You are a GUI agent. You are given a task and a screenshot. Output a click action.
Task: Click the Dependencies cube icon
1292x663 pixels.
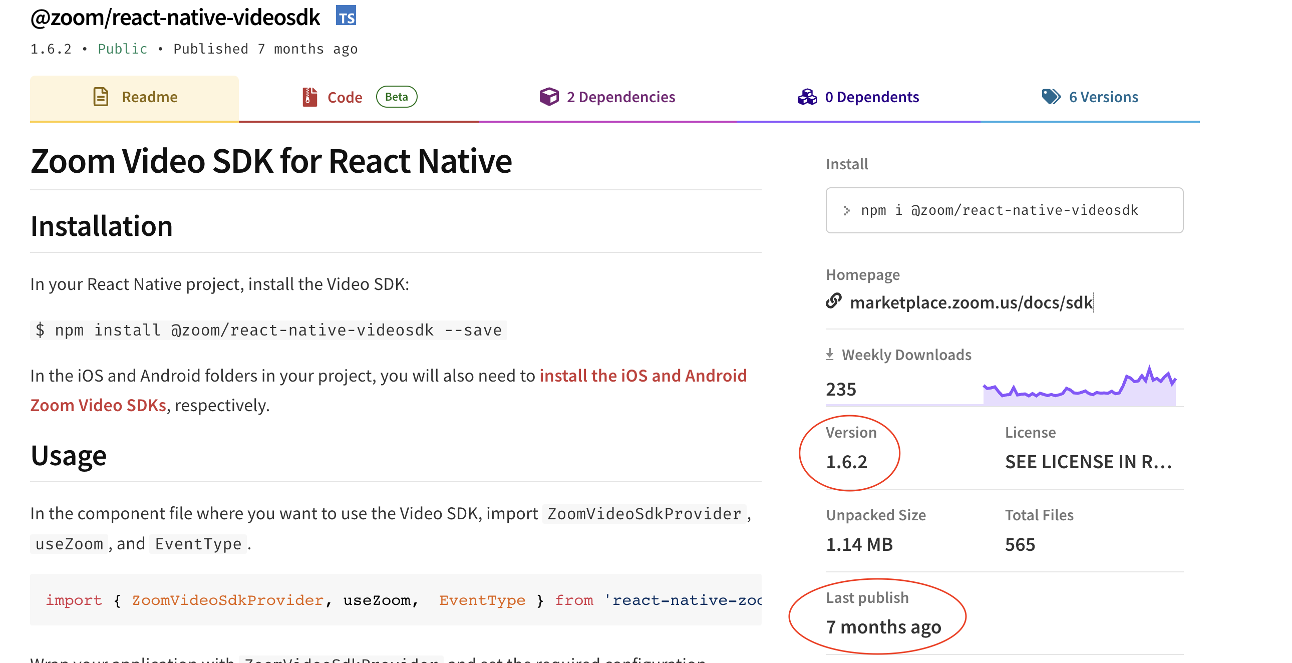[x=549, y=96]
